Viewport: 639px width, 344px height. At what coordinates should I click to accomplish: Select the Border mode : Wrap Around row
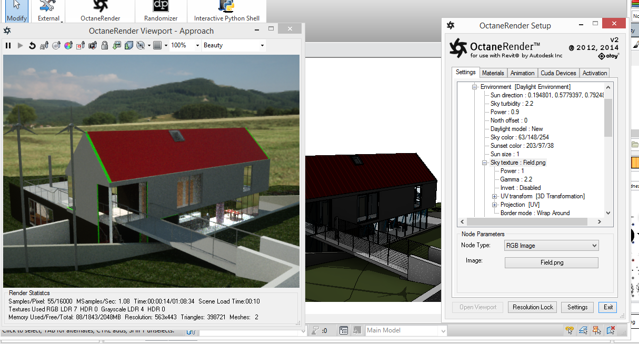(x=535, y=213)
